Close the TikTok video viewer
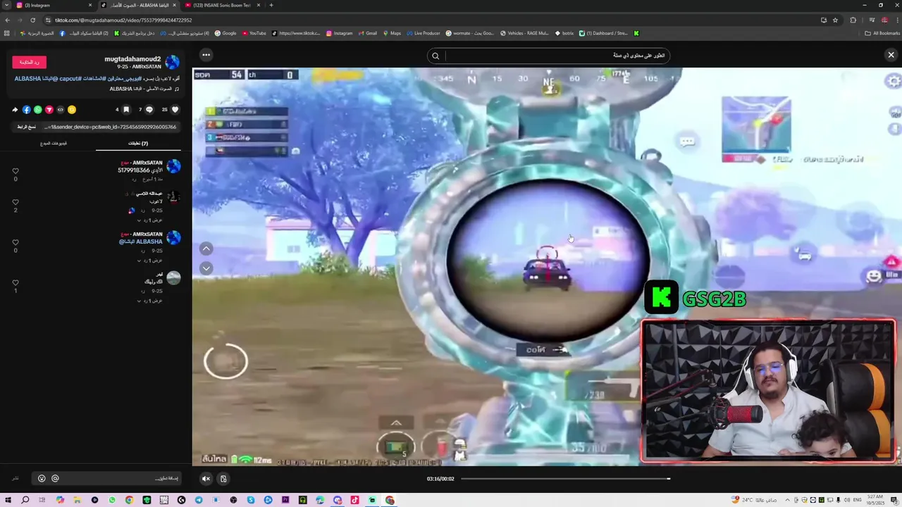Viewport: 902px width, 507px height. pos(891,55)
